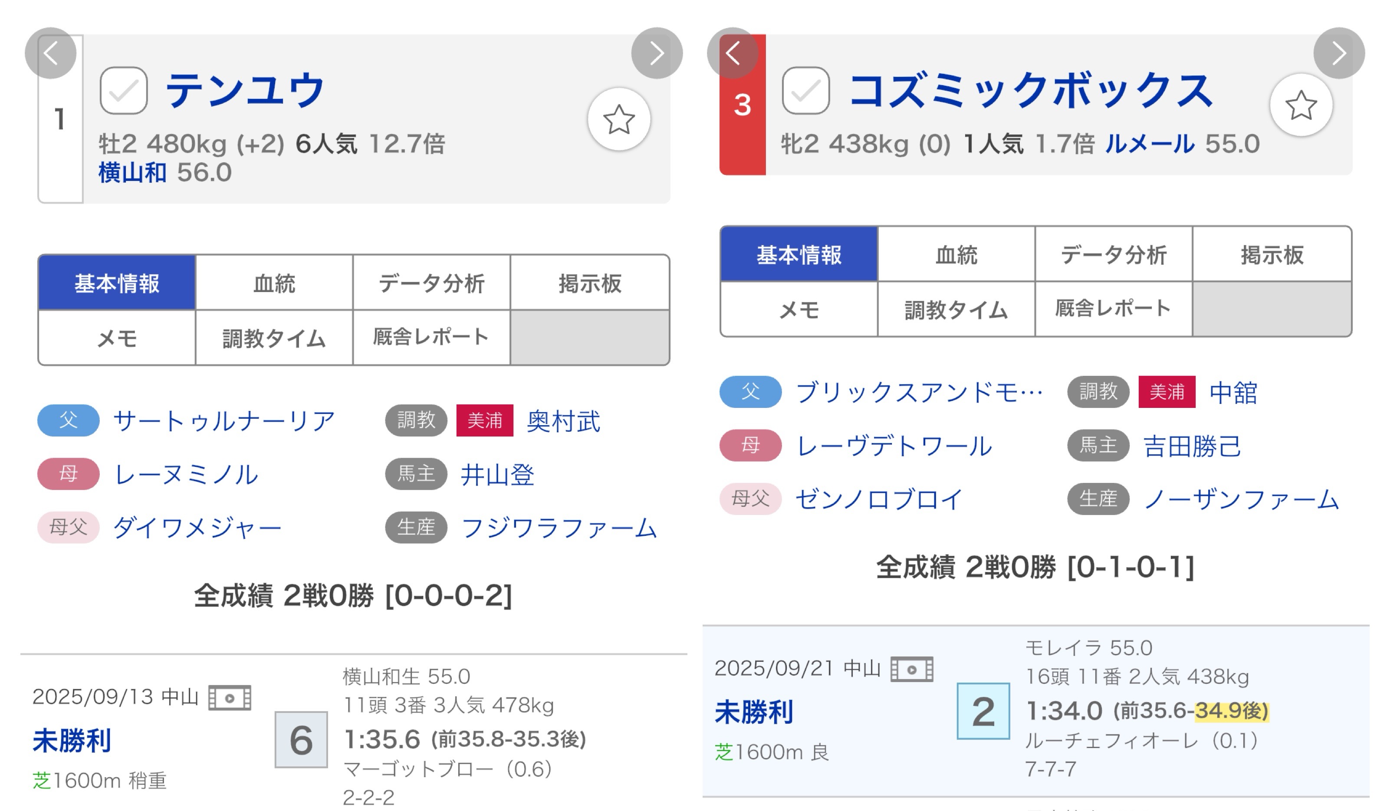Image resolution: width=1387 pixels, height=811 pixels.
Task: Tap the favorite star for テンユウ
Action: pos(619,119)
